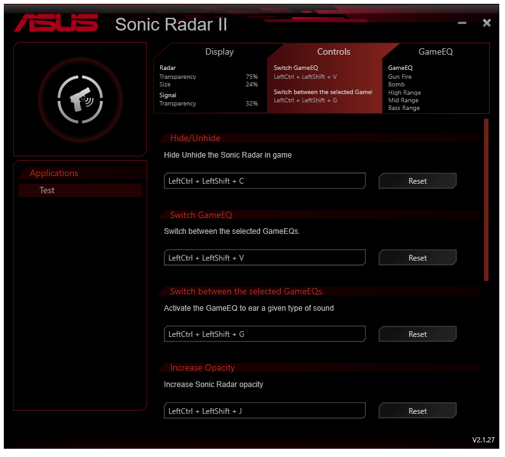Switch to the Display tab

tap(219, 52)
